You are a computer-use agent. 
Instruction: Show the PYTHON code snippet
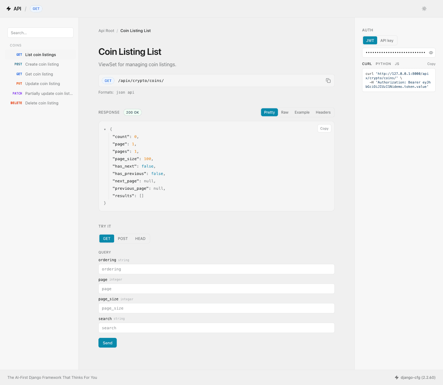pos(383,64)
